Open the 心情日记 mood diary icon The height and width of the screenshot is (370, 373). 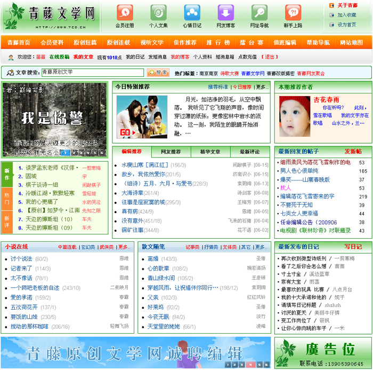[192, 13]
